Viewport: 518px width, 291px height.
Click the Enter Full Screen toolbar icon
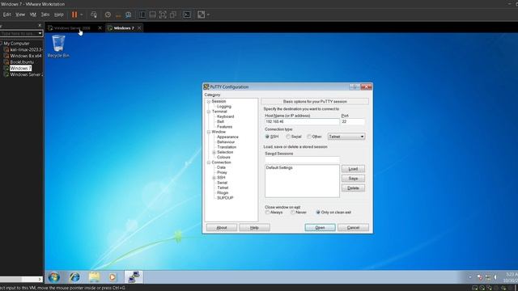(163, 15)
